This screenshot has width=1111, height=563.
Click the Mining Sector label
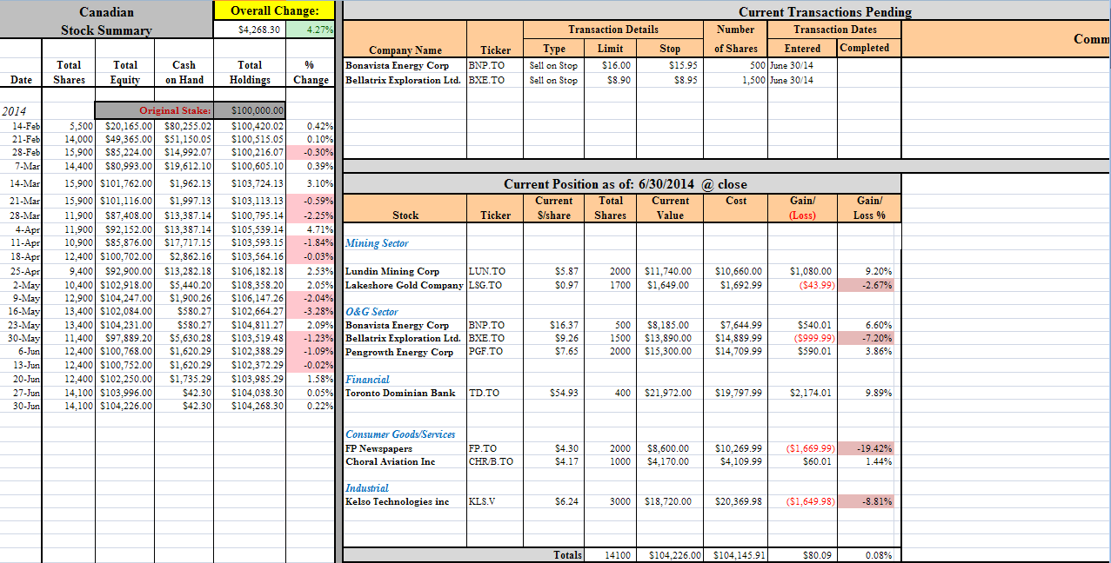click(377, 243)
